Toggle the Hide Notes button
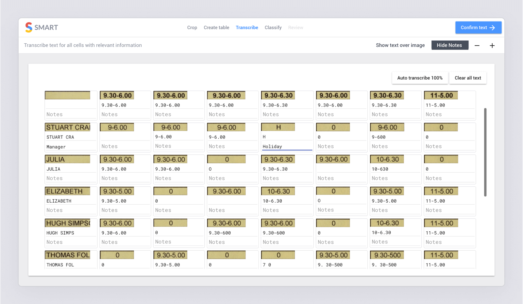 449,45
